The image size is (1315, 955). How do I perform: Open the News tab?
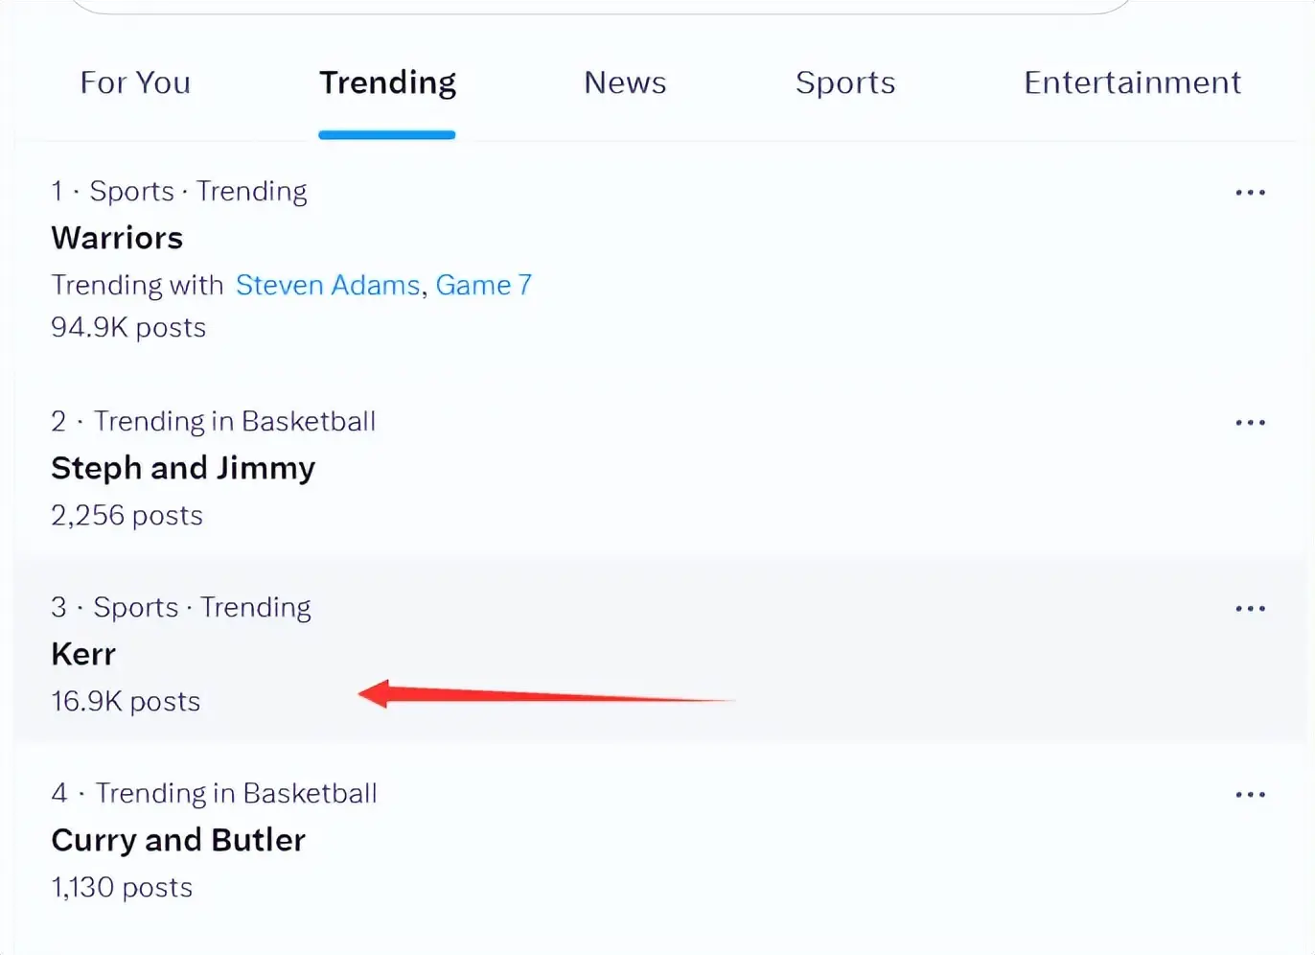click(x=625, y=82)
